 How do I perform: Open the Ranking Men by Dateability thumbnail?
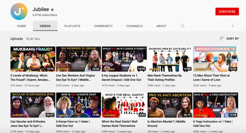170,59
